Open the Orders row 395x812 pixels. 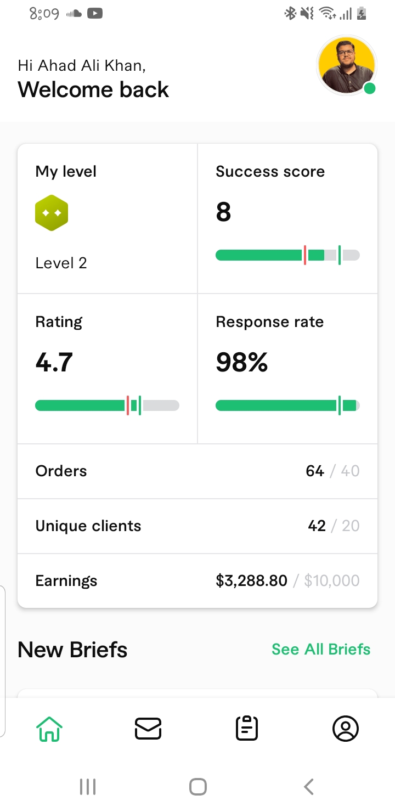[x=198, y=471]
